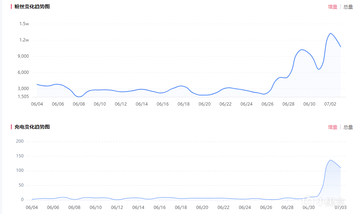The height and width of the screenshot is (214, 355).
Task: Select 总量 in the 充电变化趋势图 chart
Action: (348, 127)
